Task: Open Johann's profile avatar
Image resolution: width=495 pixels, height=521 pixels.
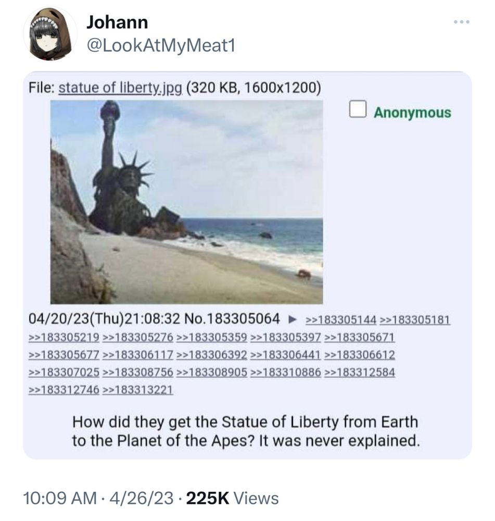Action: [50, 33]
